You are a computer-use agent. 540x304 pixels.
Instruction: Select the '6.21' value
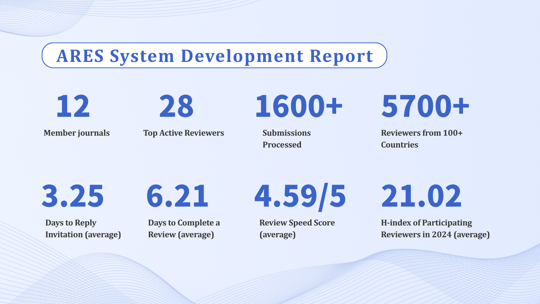click(177, 196)
